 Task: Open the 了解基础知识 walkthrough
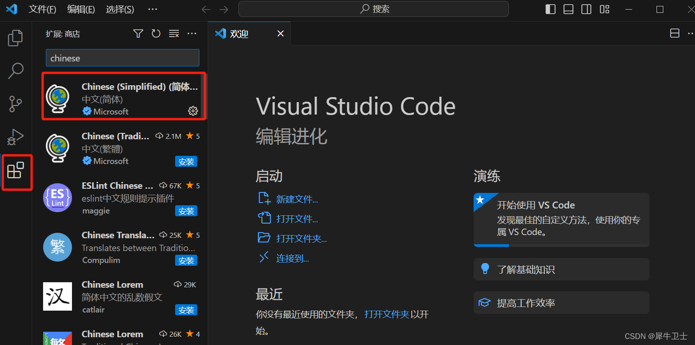click(x=562, y=269)
